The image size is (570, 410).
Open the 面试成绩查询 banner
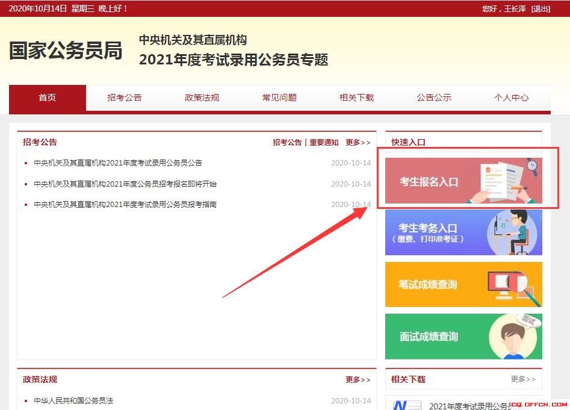[463, 336]
